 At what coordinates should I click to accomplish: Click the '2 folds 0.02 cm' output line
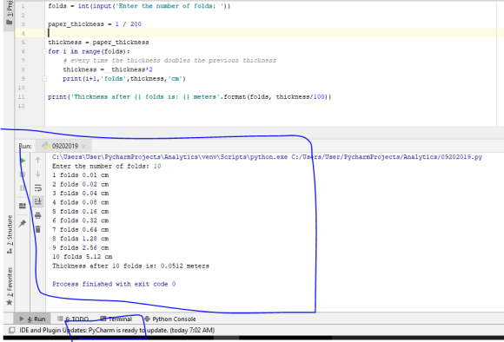tap(80, 184)
